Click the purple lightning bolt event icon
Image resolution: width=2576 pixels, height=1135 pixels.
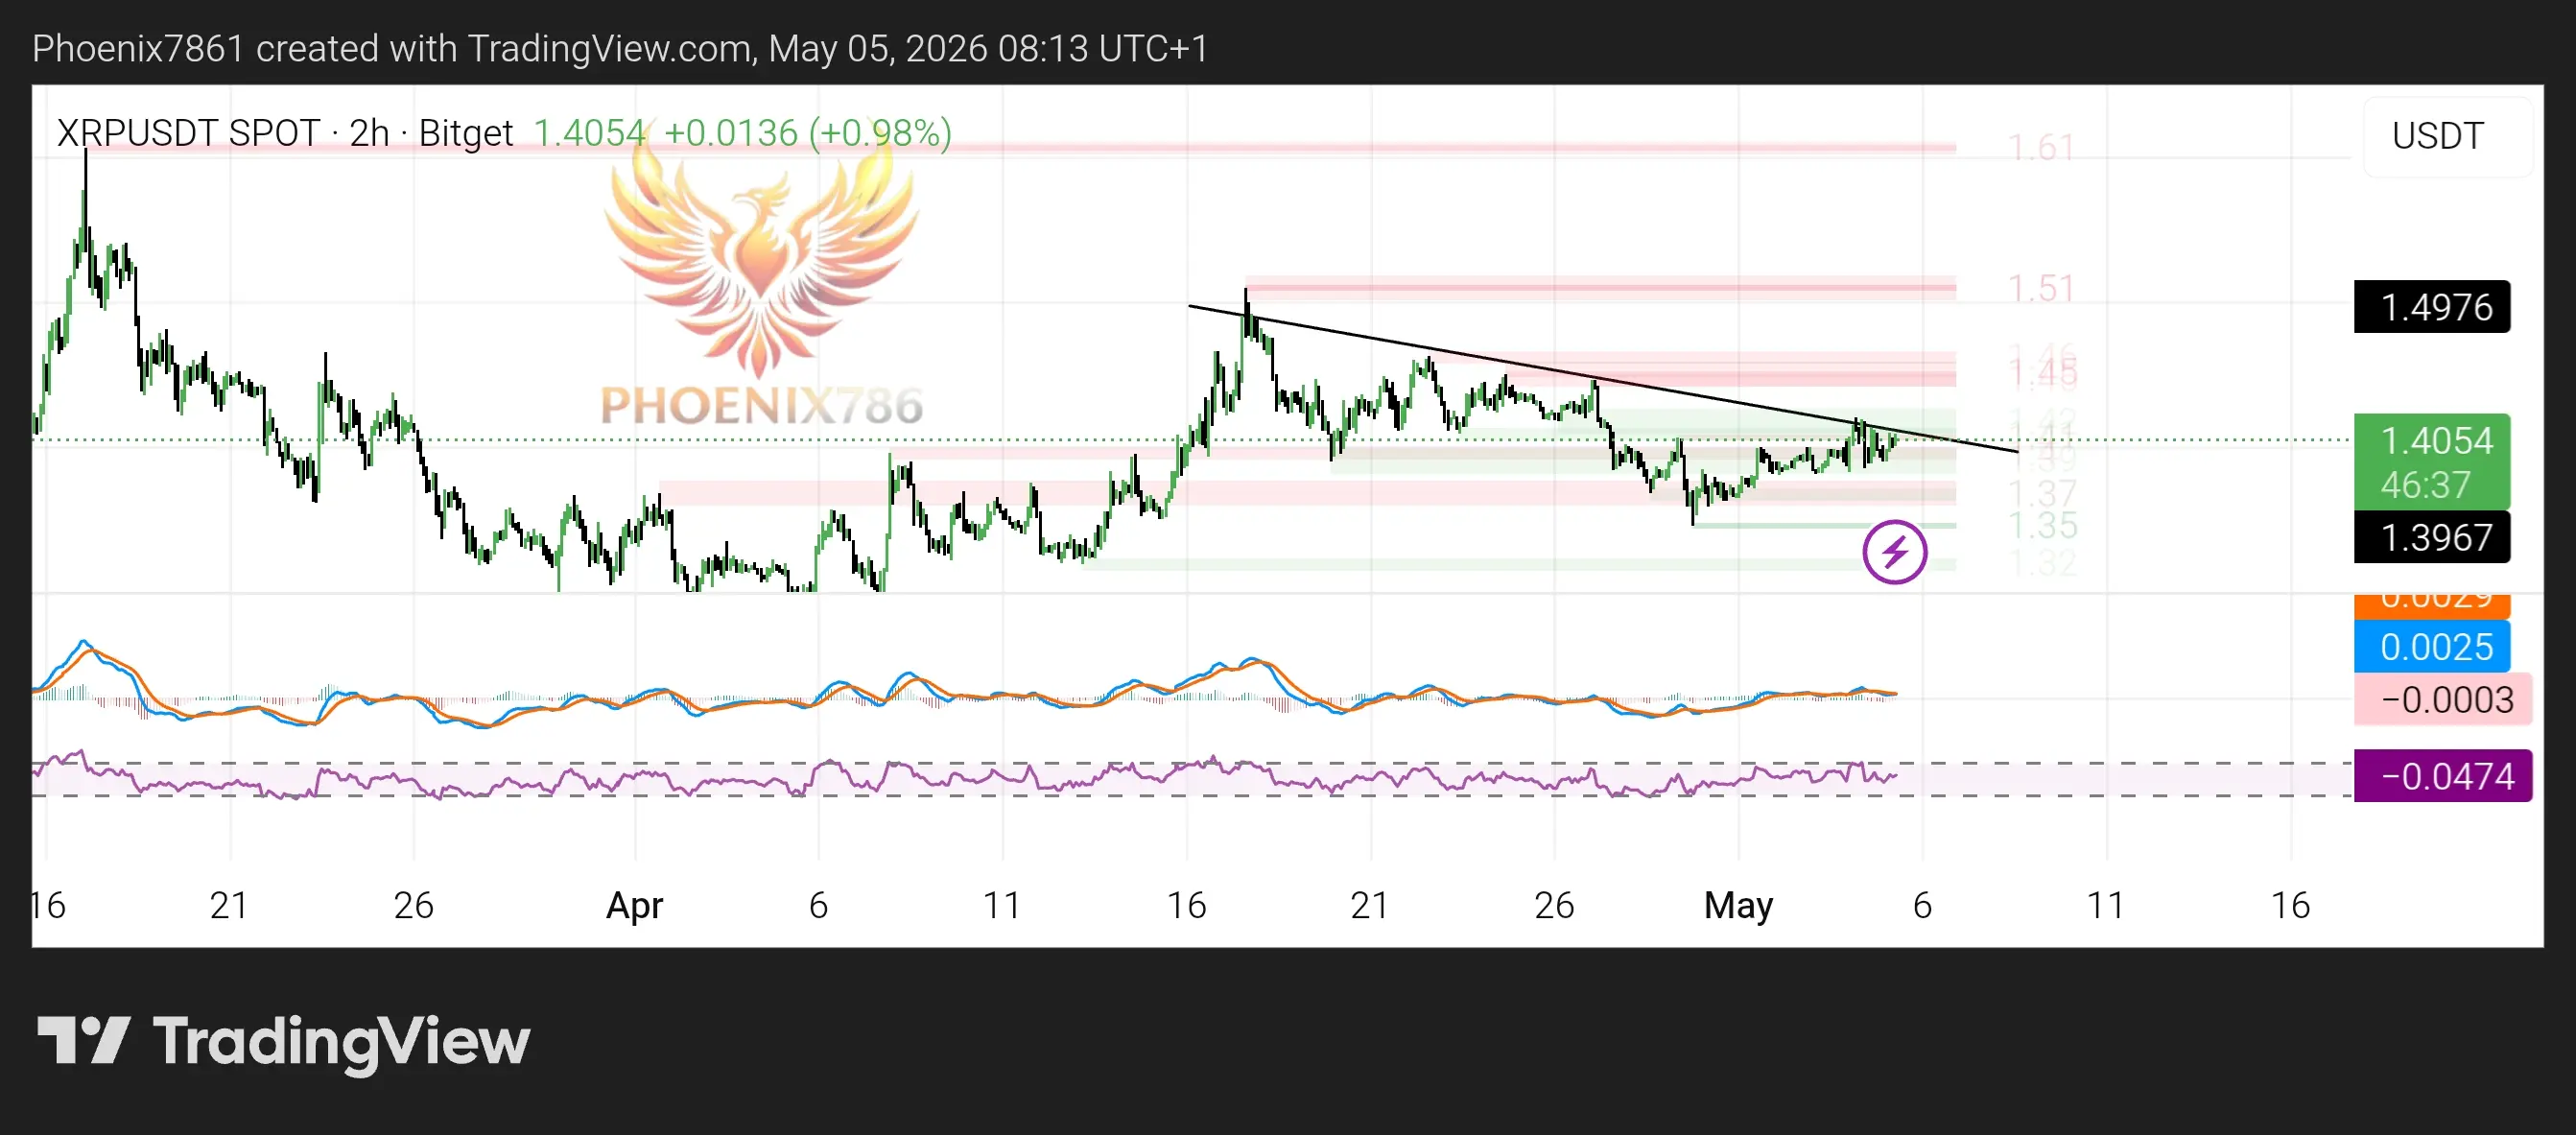(x=1894, y=552)
